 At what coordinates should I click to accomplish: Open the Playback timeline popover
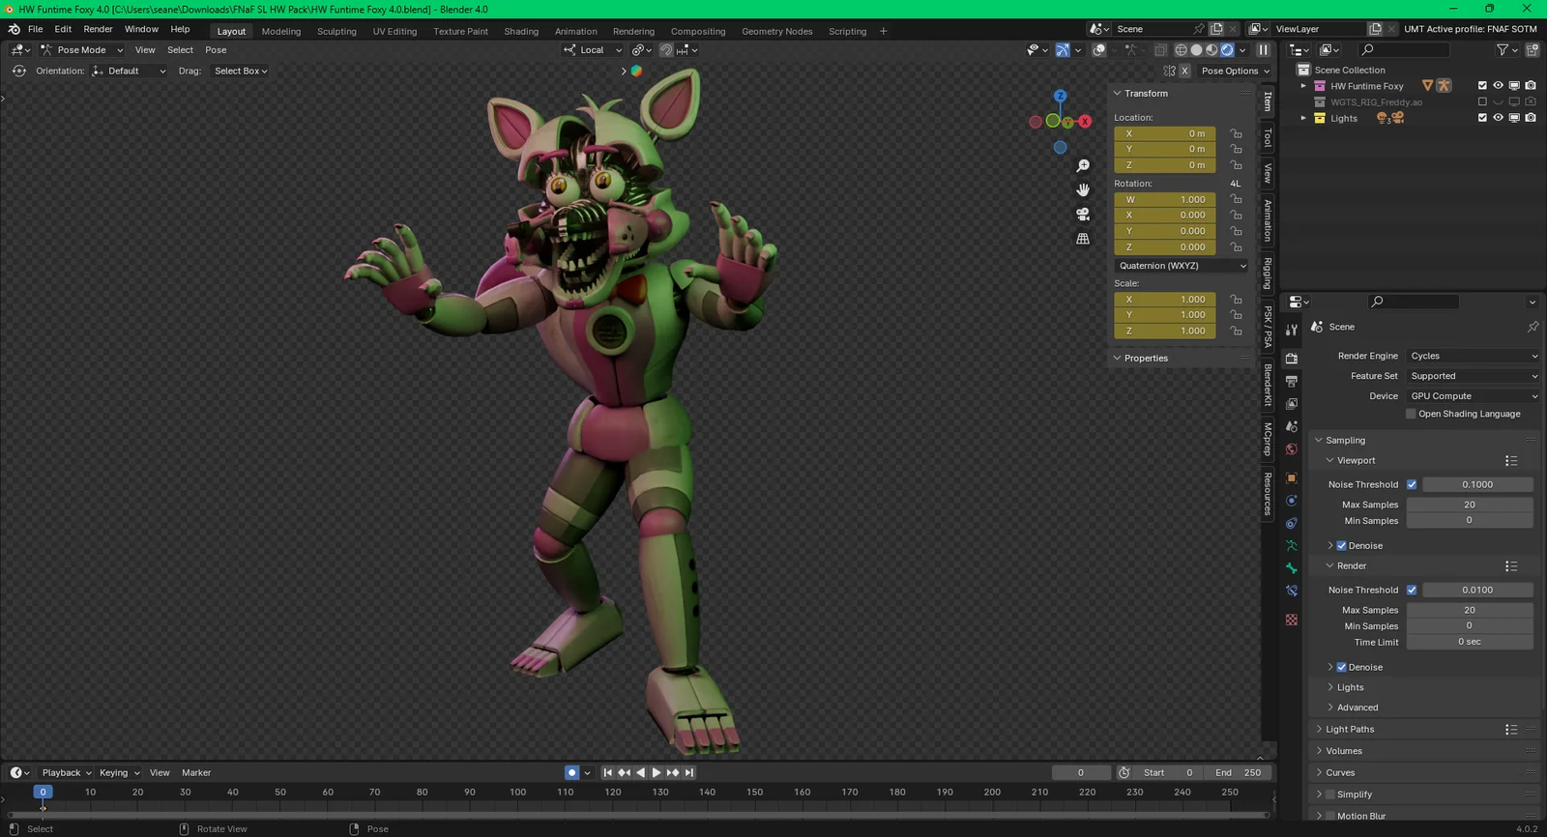pyautogui.click(x=67, y=772)
